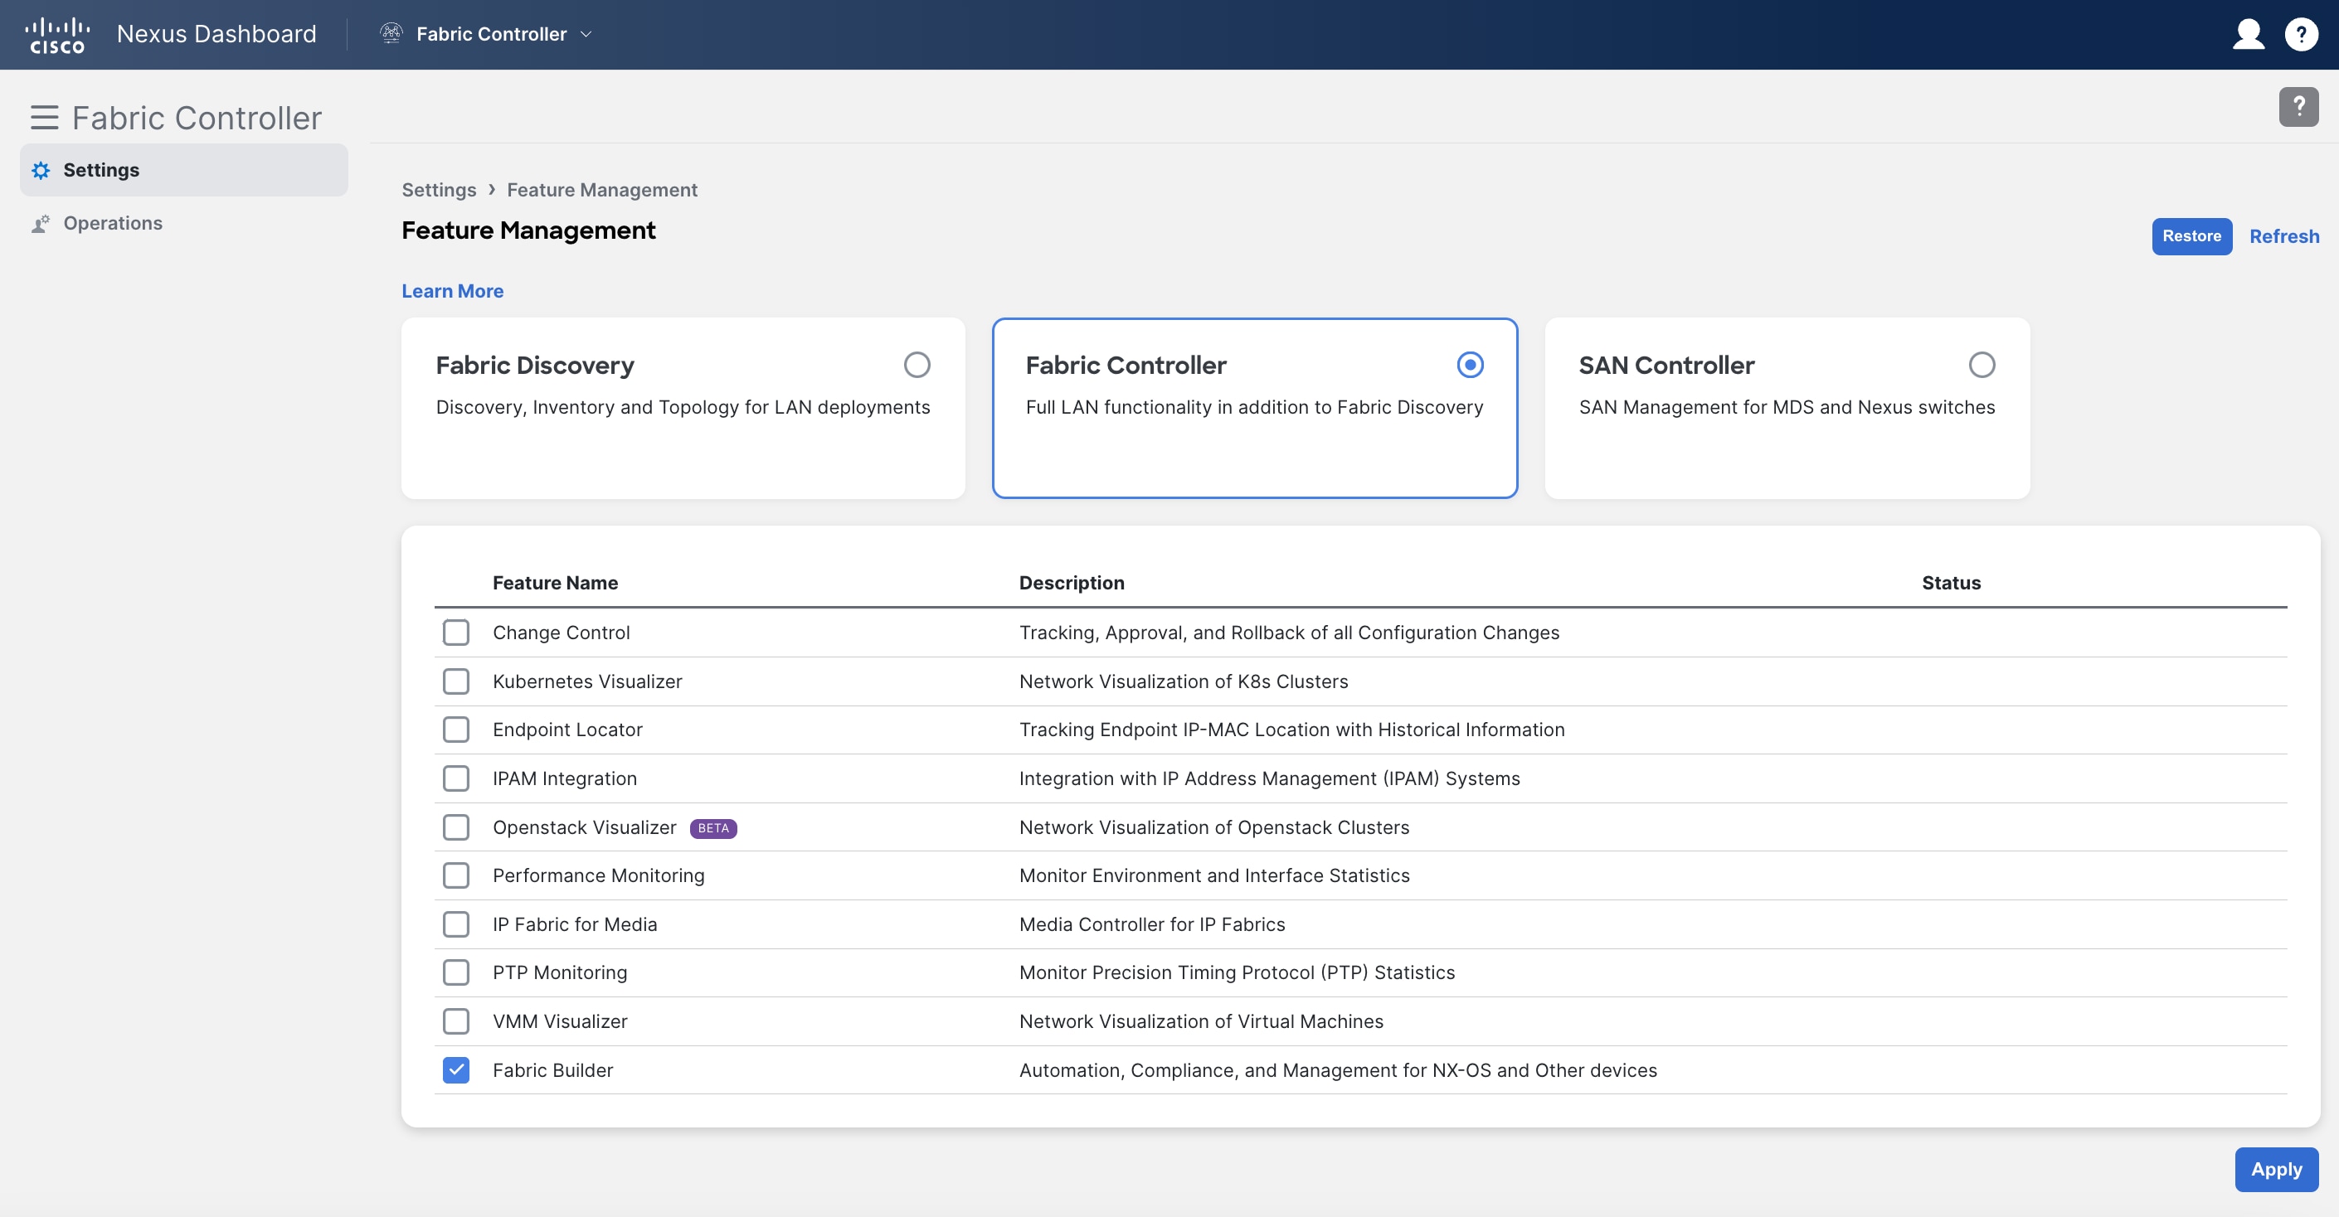Image resolution: width=2339 pixels, height=1217 pixels.
Task: Uncheck the Fabric Builder checkbox
Action: pos(456,1071)
